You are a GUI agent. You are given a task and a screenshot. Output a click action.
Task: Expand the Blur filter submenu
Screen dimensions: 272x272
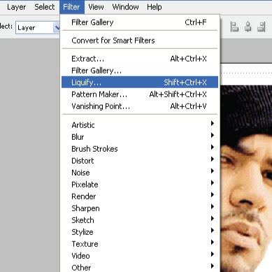(139, 137)
